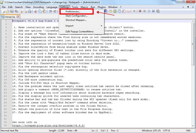Select Preferences... from Settings menu
The image size is (196, 133).
coord(73,12)
